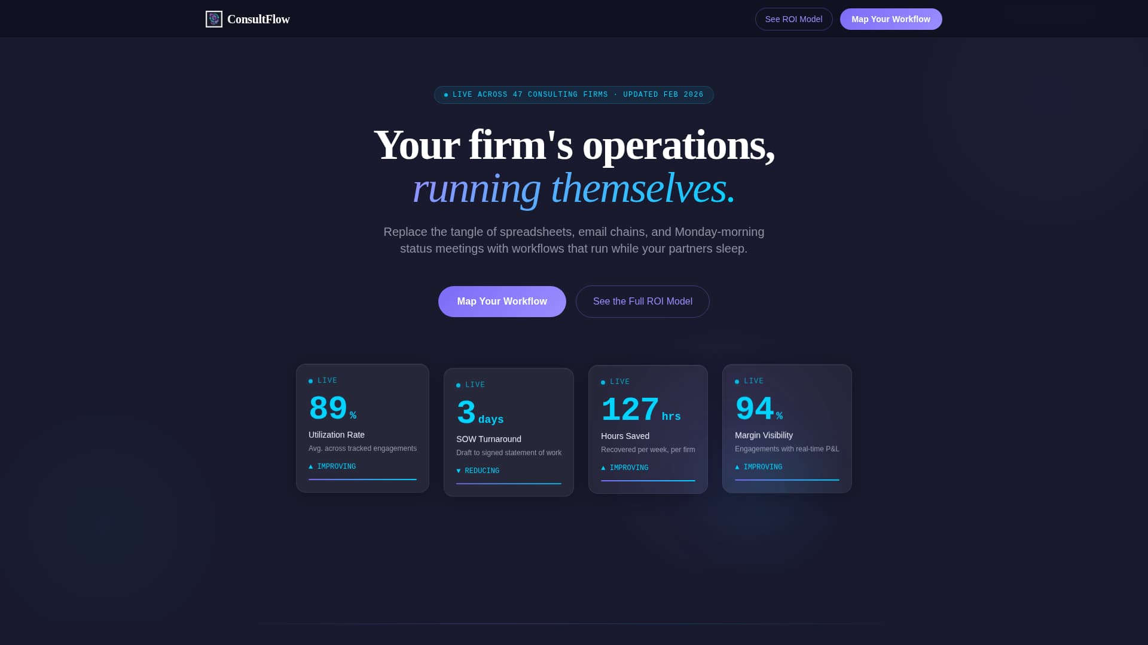Click the Utilization Rate label
The height and width of the screenshot is (645, 1148).
(337, 435)
